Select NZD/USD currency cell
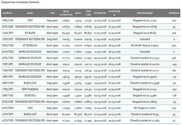Viewport: 182px width, 125px height. (x=8, y=45)
